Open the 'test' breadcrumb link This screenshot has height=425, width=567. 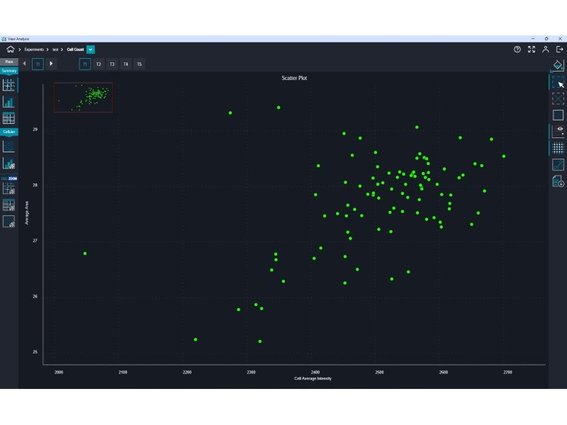(x=55, y=50)
